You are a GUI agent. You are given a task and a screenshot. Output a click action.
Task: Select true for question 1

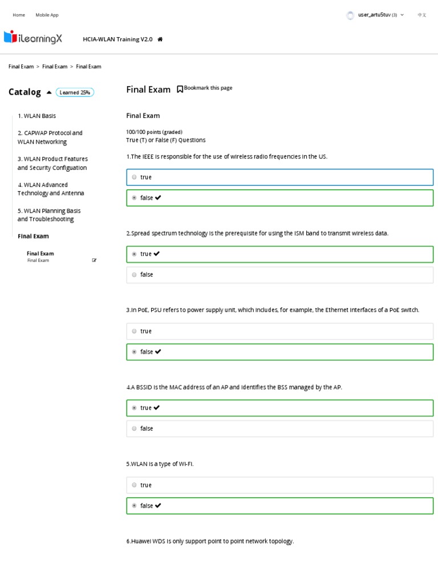(134, 177)
